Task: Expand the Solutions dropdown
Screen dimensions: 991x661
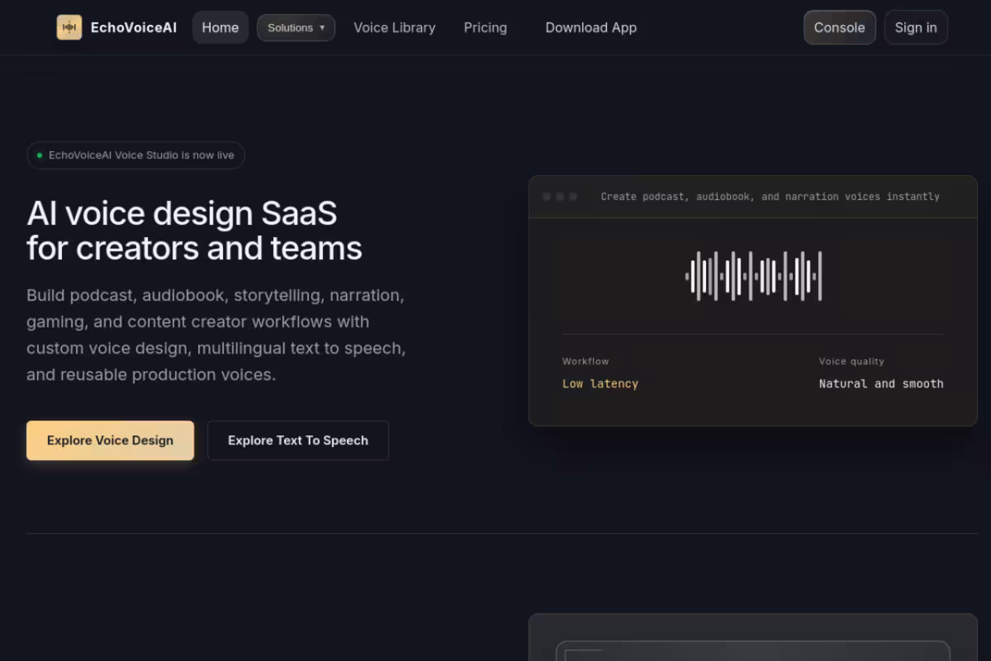Action: pos(296,27)
